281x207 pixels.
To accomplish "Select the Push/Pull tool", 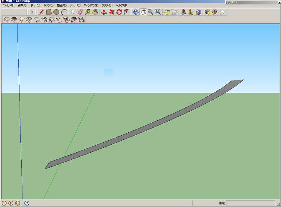I will click(104, 12).
